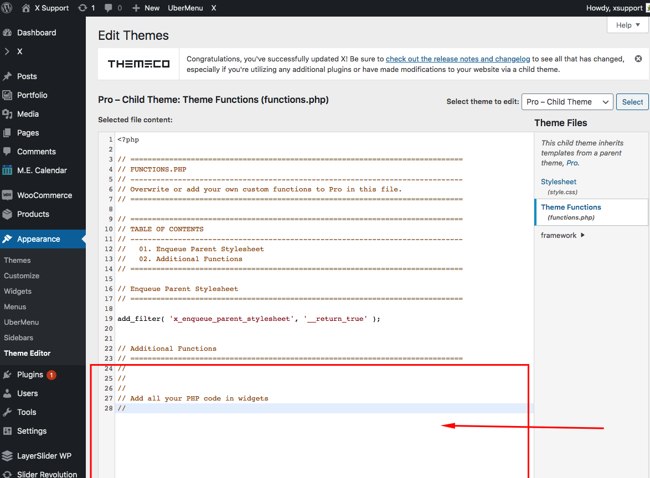Open the X menu in admin bar

click(214, 8)
